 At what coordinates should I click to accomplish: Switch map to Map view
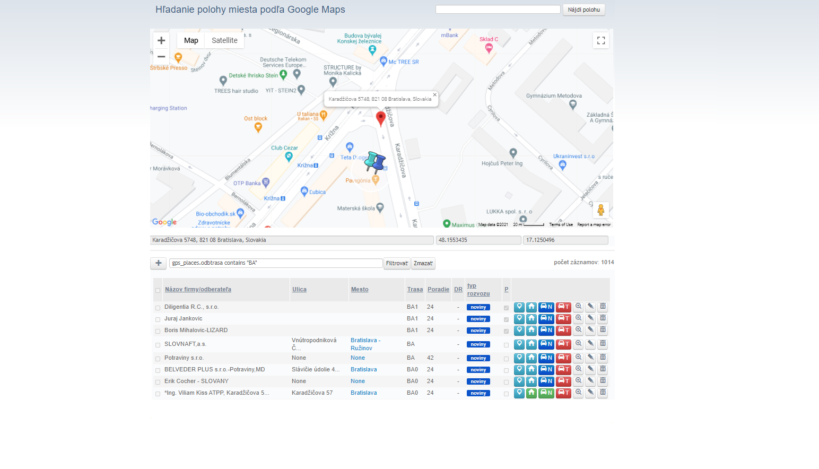coord(191,40)
